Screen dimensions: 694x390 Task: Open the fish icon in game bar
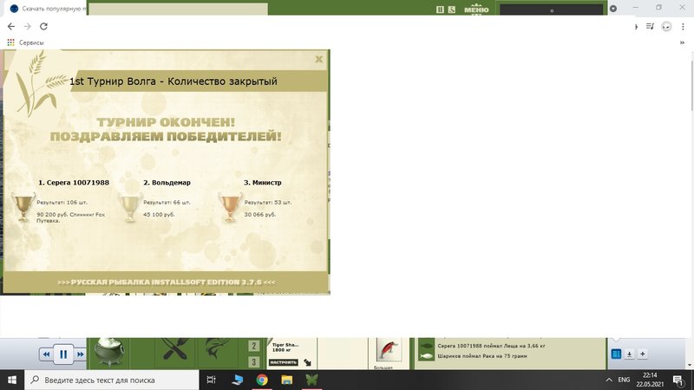coord(217,348)
